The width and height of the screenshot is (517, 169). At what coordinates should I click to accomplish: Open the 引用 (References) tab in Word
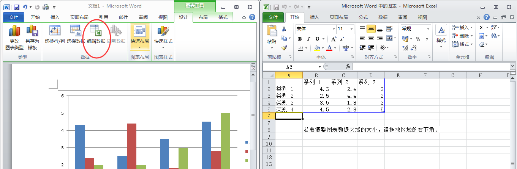[103, 17]
